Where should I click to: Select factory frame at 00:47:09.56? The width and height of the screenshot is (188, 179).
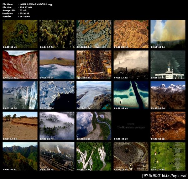57,156
